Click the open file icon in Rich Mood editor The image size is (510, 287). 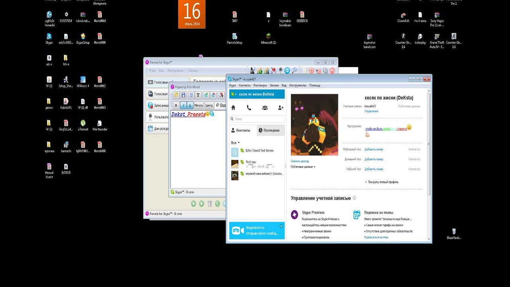(176, 95)
